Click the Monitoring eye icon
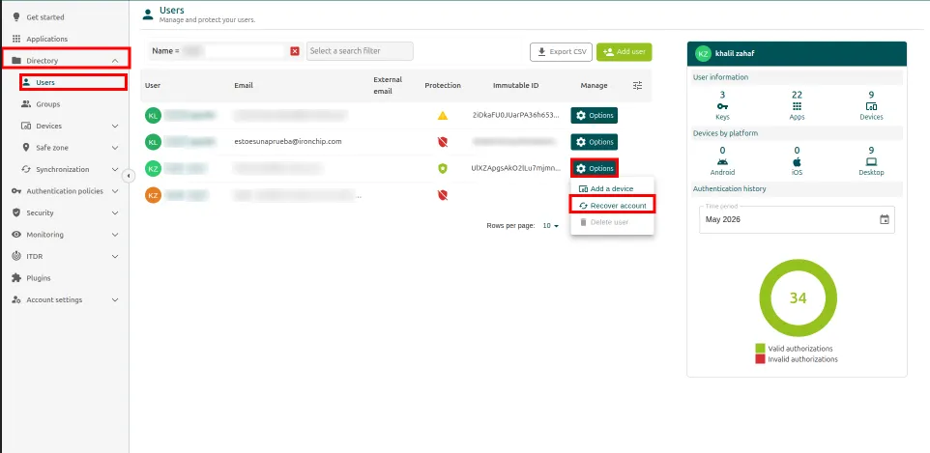The image size is (930, 453). tap(16, 235)
